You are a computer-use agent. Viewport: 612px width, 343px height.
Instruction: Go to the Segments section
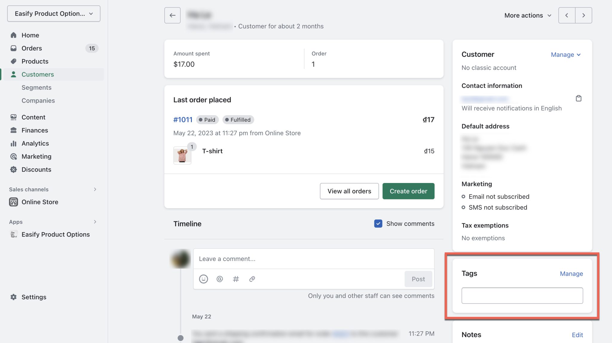(x=36, y=87)
